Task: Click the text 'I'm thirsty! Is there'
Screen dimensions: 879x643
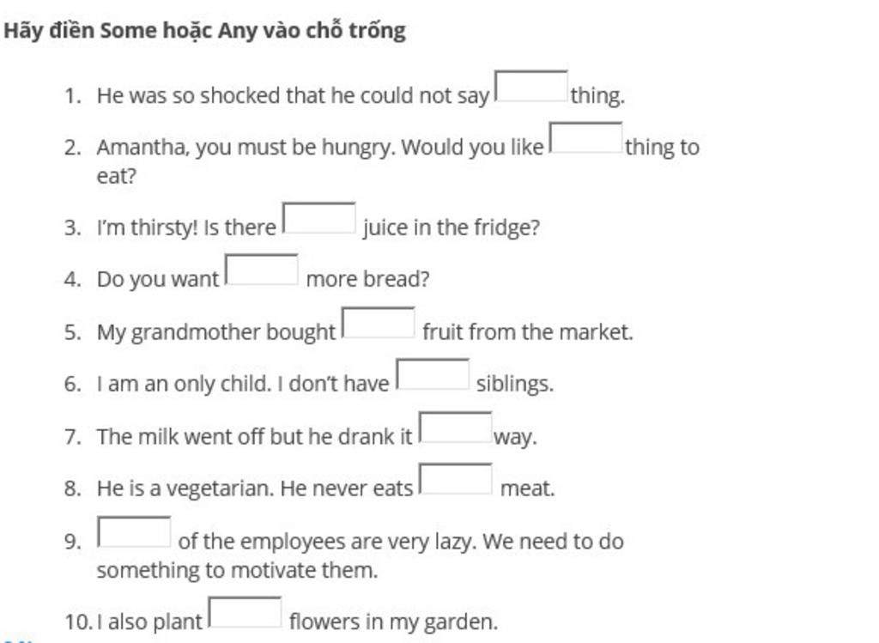Action: coord(186,227)
